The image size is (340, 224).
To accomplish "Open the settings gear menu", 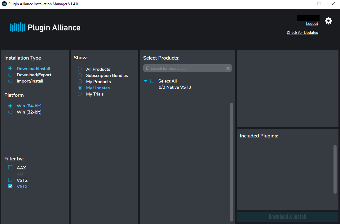I will point(328,21).
